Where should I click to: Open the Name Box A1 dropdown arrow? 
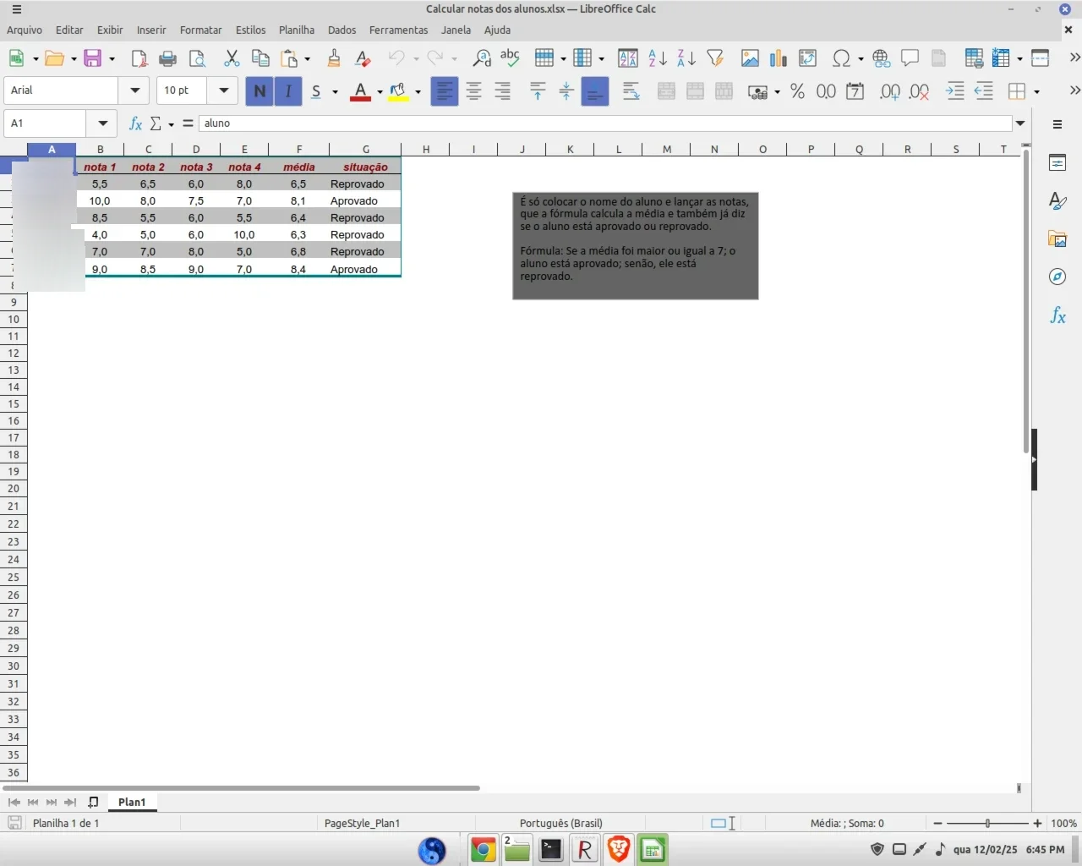click(102, 123)
